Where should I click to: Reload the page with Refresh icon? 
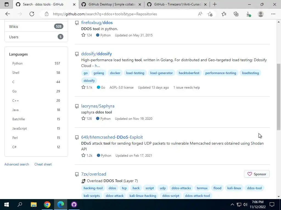point(32,14)
